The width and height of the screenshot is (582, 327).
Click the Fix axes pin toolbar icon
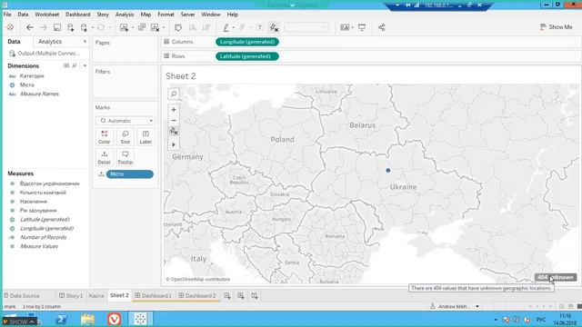click(274, 27)
